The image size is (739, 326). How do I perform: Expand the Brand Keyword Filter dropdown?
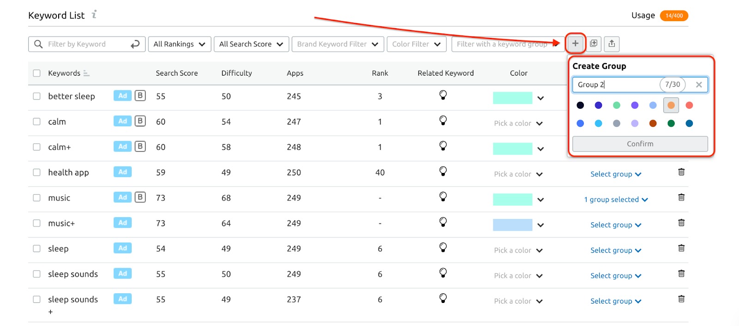[x=338, y=44]
